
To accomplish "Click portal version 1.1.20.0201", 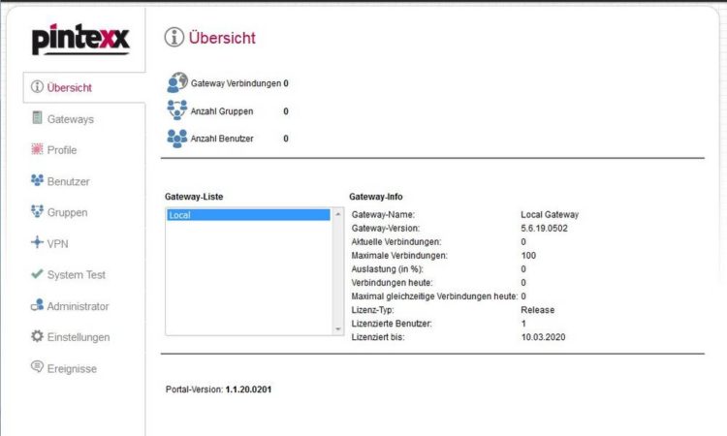I will click(248, 389).
